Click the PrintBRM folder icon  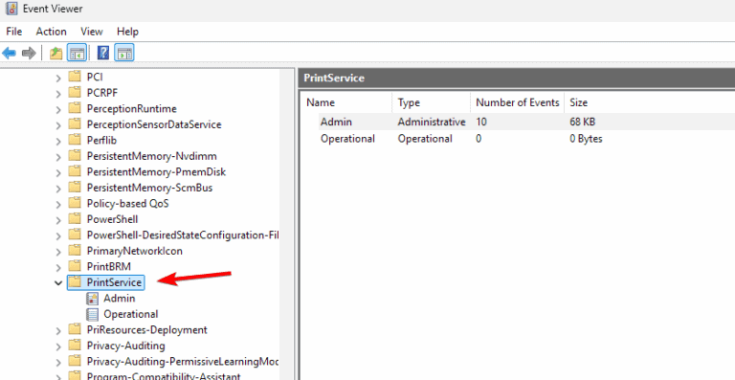click(x=75, y=267)
